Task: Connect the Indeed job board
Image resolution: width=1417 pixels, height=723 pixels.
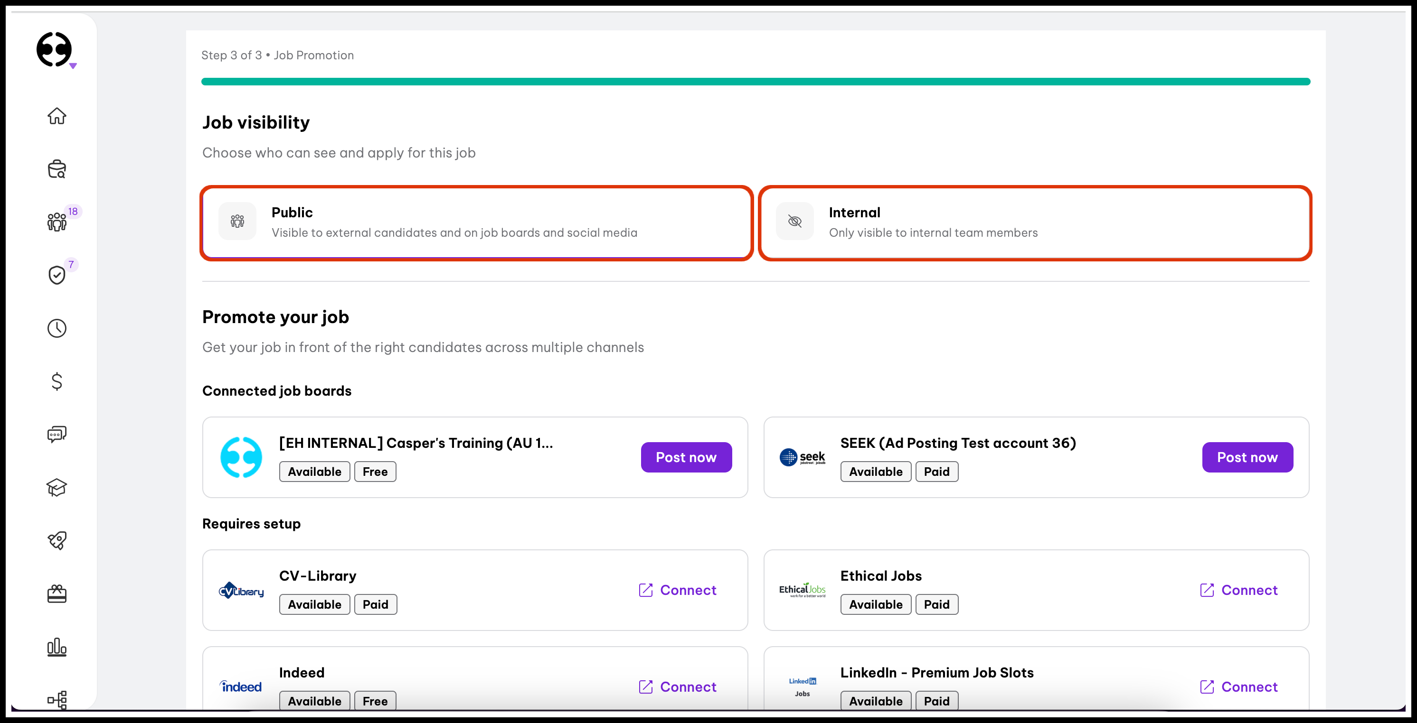Action: [x=677, y=687]
